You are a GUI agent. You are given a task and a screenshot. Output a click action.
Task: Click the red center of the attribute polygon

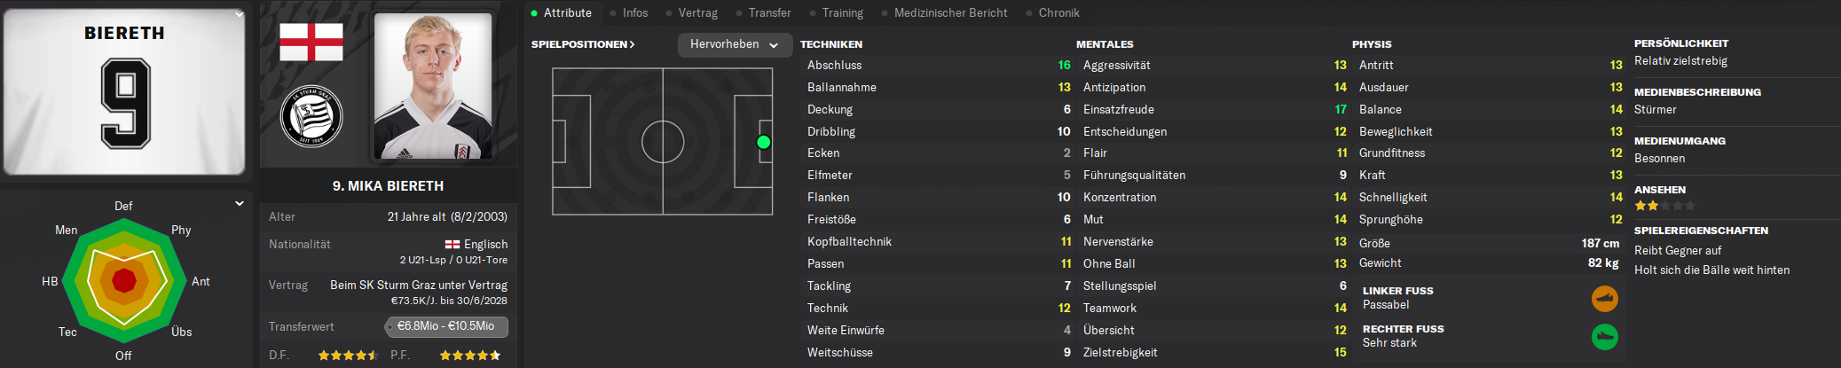124,281
